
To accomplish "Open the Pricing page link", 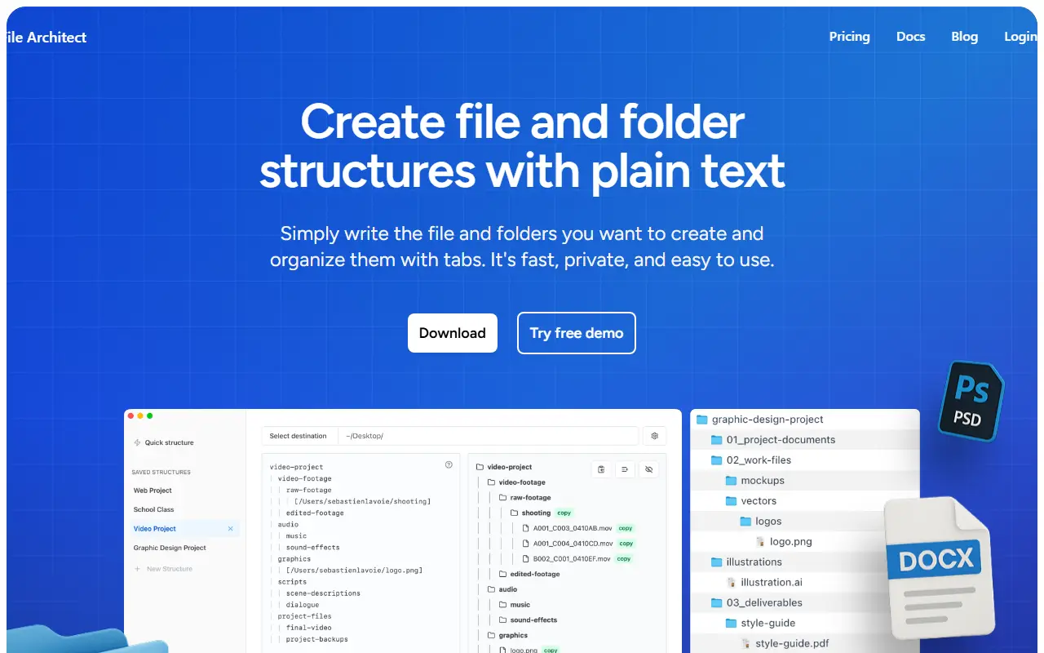I will 849,37.
